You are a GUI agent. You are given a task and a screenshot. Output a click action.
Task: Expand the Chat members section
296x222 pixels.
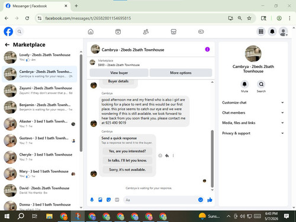coord(253,112)
